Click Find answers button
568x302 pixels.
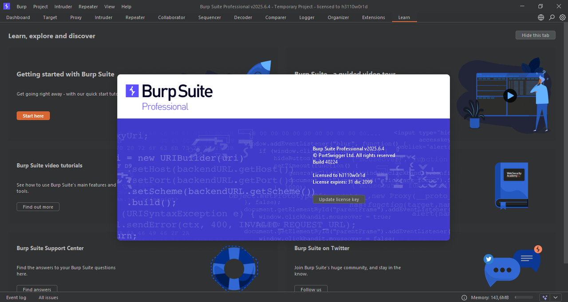pyautogui.click(x=37, y=289)
